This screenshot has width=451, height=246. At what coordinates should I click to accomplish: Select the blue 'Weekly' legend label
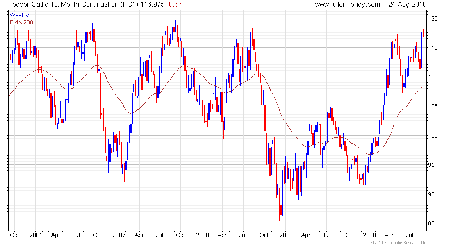click(x=19, y=15)
